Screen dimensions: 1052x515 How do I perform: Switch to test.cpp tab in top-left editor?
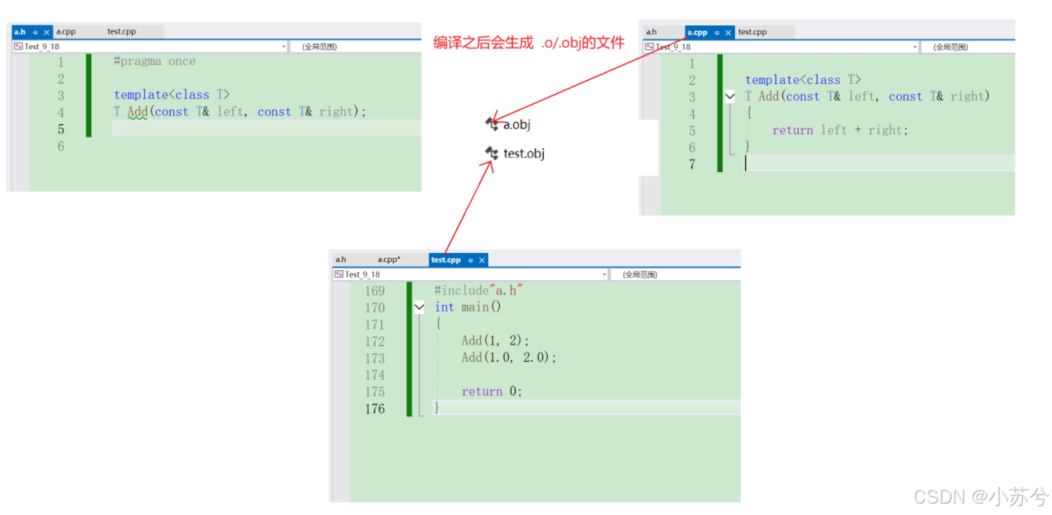[122, 31]
